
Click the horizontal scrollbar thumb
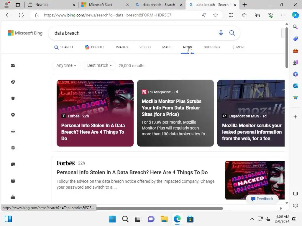(x=160, y=209)
